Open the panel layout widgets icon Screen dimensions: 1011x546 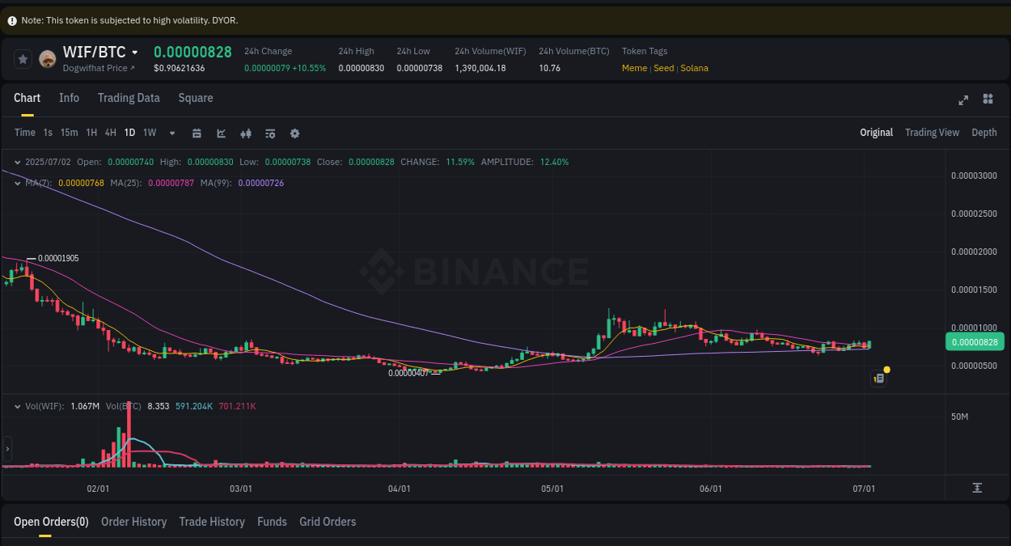tap(988, 99)
